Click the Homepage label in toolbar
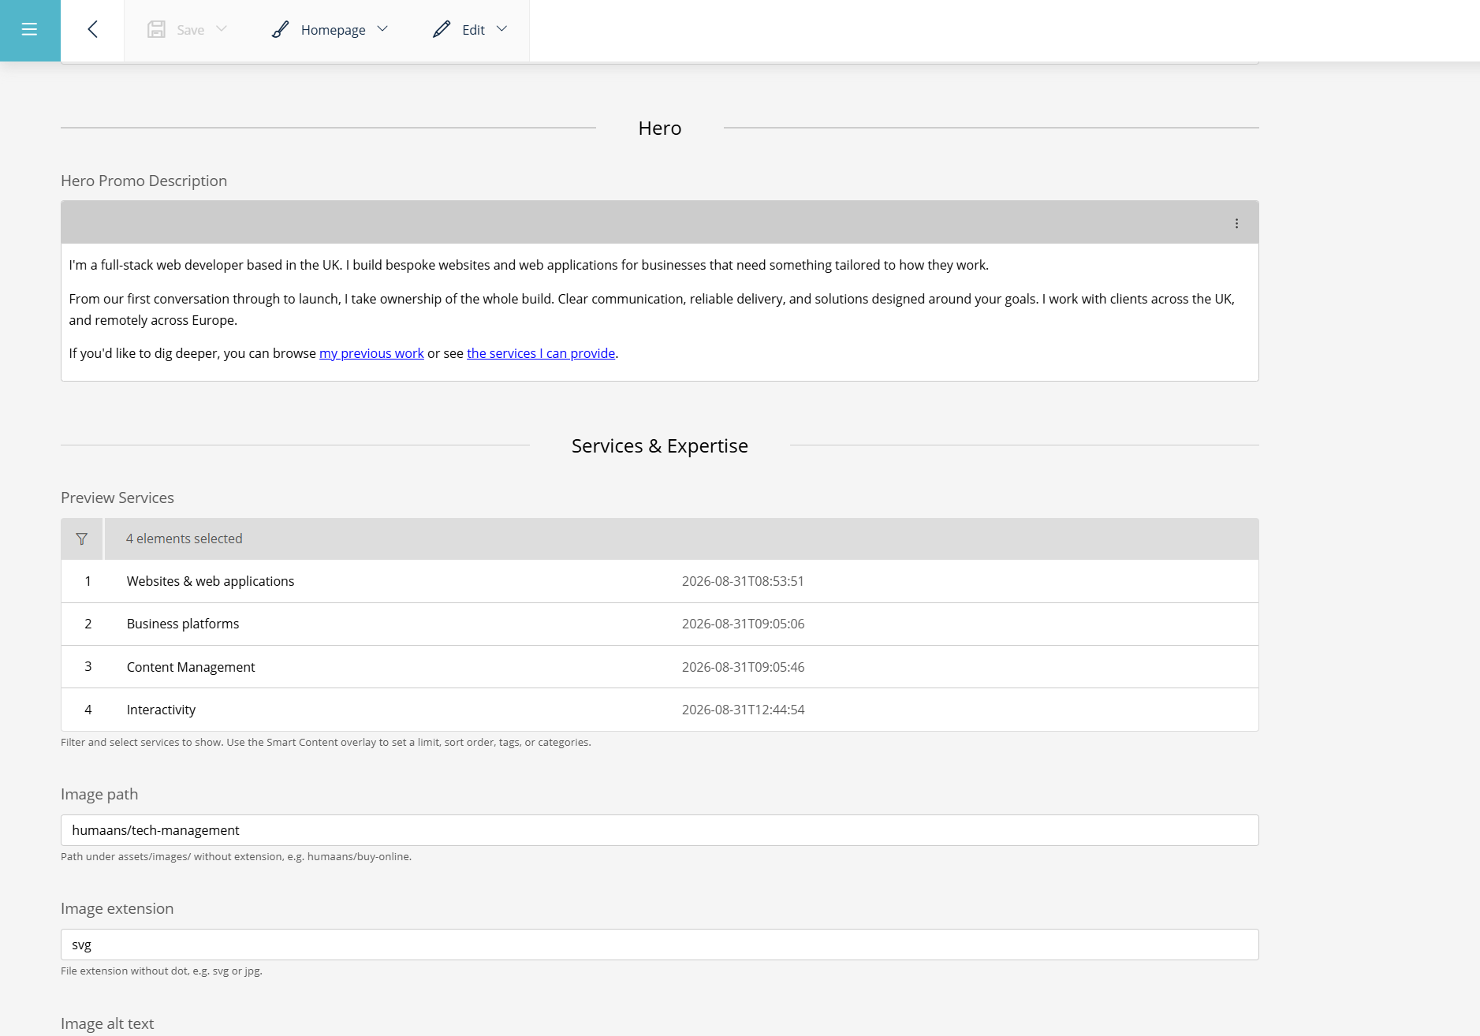This screenshot has width=1480, height=1036. coord(333,30)
